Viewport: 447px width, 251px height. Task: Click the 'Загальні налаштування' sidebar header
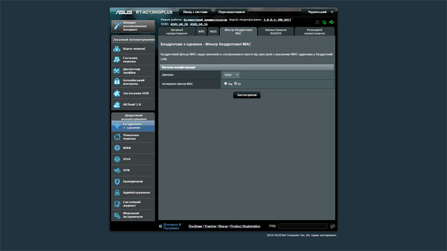(x=133, y=40)
